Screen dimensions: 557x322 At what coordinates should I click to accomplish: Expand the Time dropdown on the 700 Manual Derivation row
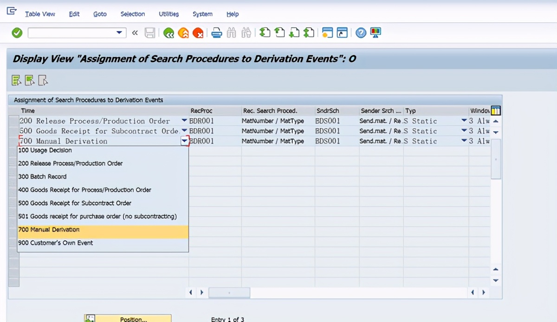(184, 141)
